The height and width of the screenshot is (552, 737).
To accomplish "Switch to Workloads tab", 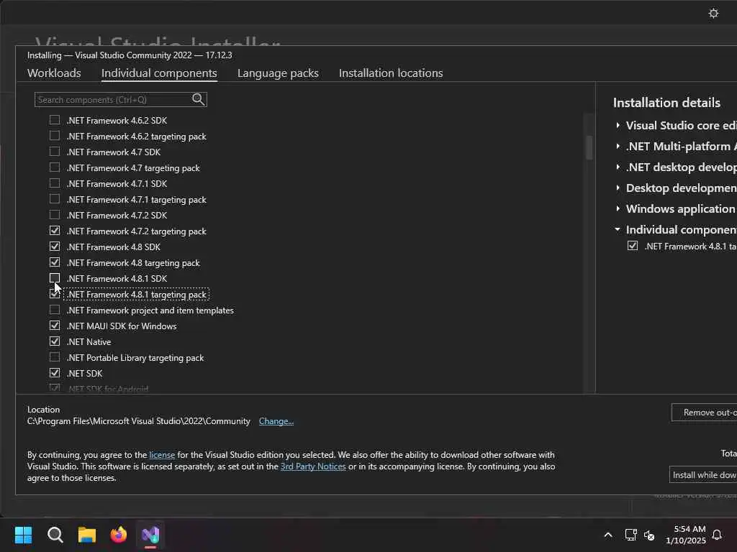I will tap(54, 73).
